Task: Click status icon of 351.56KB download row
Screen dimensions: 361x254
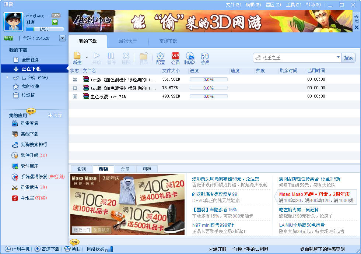Action: click(x=75, y=80)
